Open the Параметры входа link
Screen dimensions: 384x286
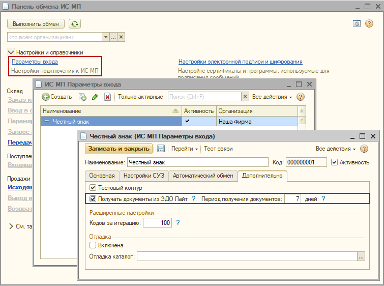point(35,62)
